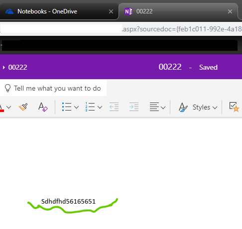
Task: Open the paragraph alignment dropdown arrow
Action: (x=163, y=108)
